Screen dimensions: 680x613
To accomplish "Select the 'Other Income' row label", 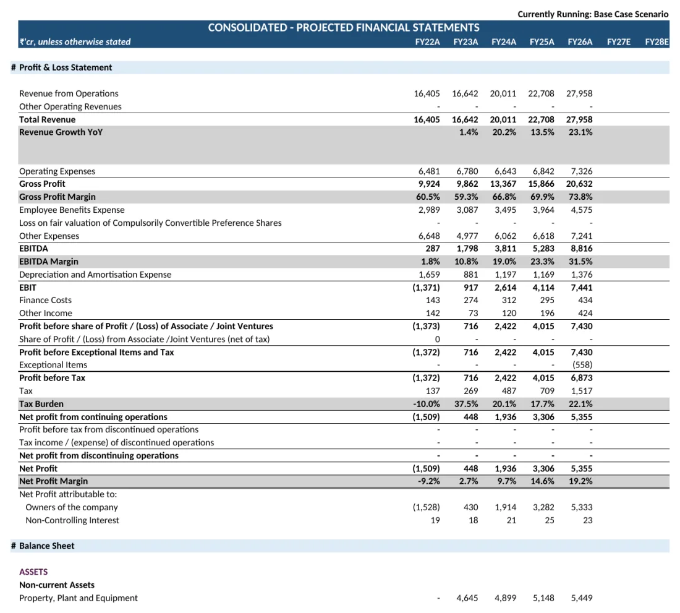I will pyautogui.click(x=46, y=313).
